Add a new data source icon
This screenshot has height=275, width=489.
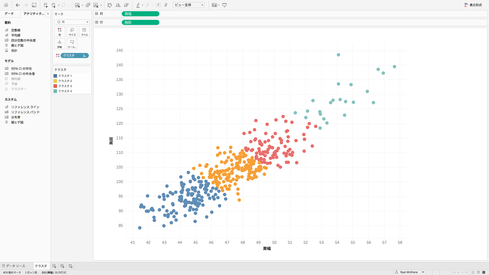point(46,5)
